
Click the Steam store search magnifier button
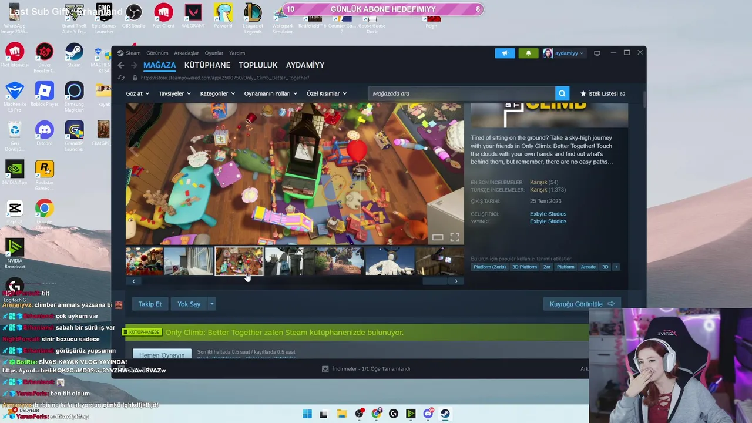[x=562, y=93]
